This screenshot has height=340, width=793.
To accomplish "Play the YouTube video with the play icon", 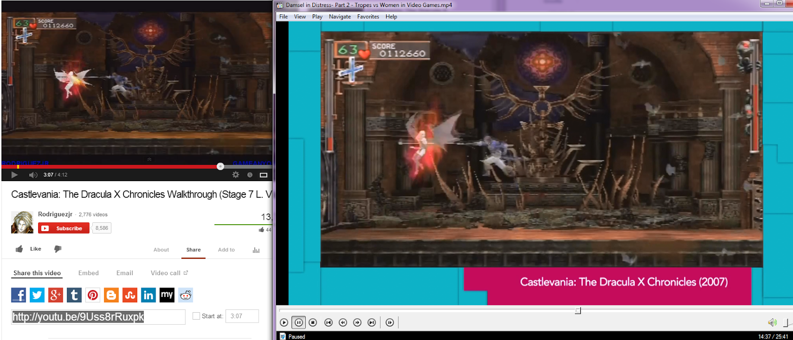I will coord(14,175).
